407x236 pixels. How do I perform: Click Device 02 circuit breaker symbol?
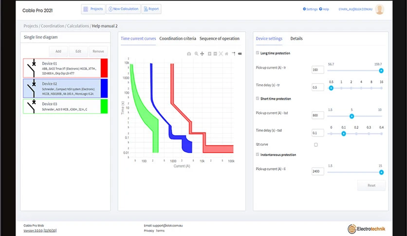coord(32,88)
